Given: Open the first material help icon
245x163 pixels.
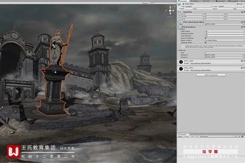Looking at the screenshot, I should point(242,61).
